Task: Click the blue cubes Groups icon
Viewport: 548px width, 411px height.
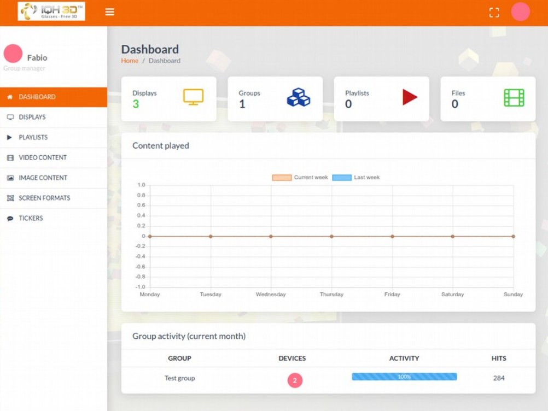Action: click(298, 97)
